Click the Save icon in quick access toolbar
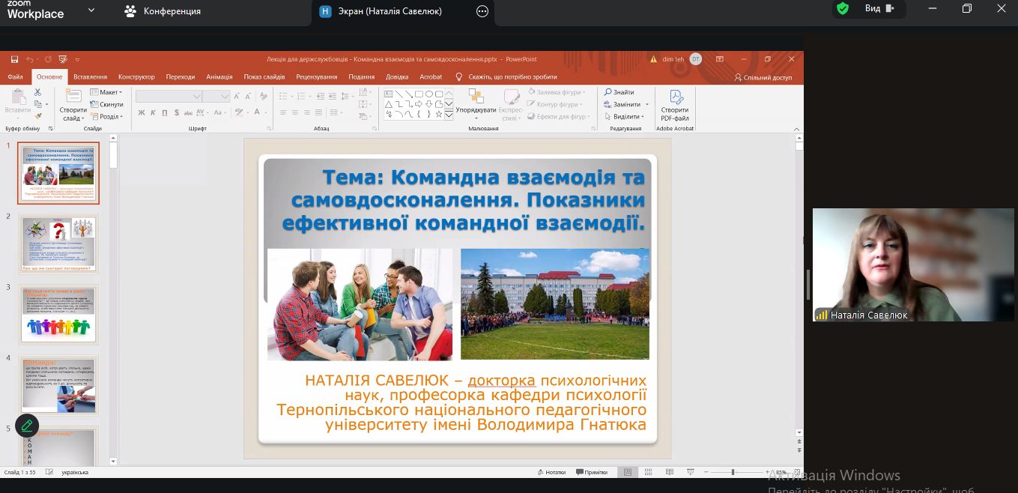 pyautogui.click(x=14, y=59)
